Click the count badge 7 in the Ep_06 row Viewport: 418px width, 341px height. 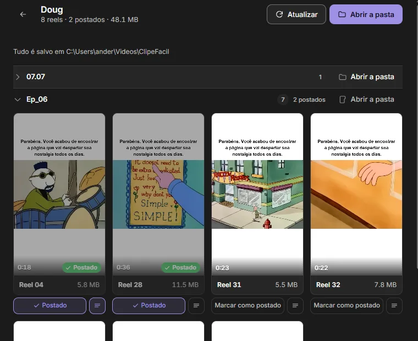coord(283,100)
